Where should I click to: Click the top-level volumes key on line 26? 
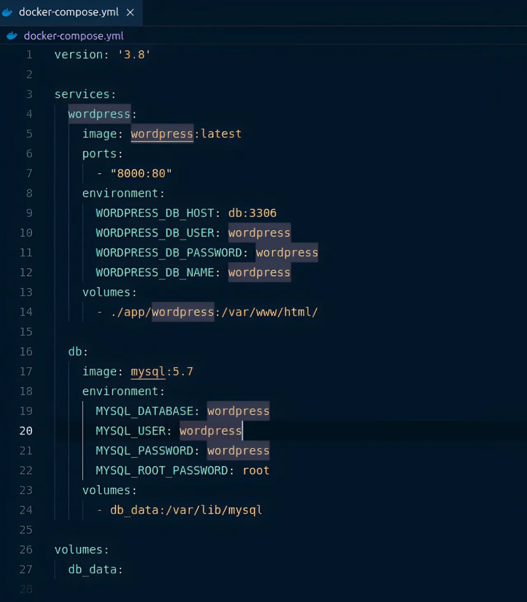point(81,549)
